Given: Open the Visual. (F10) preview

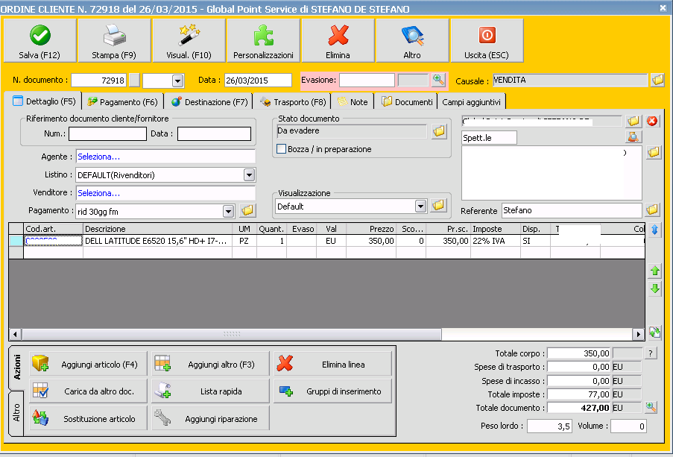Looking at the screenshot, I should point(189,40).
